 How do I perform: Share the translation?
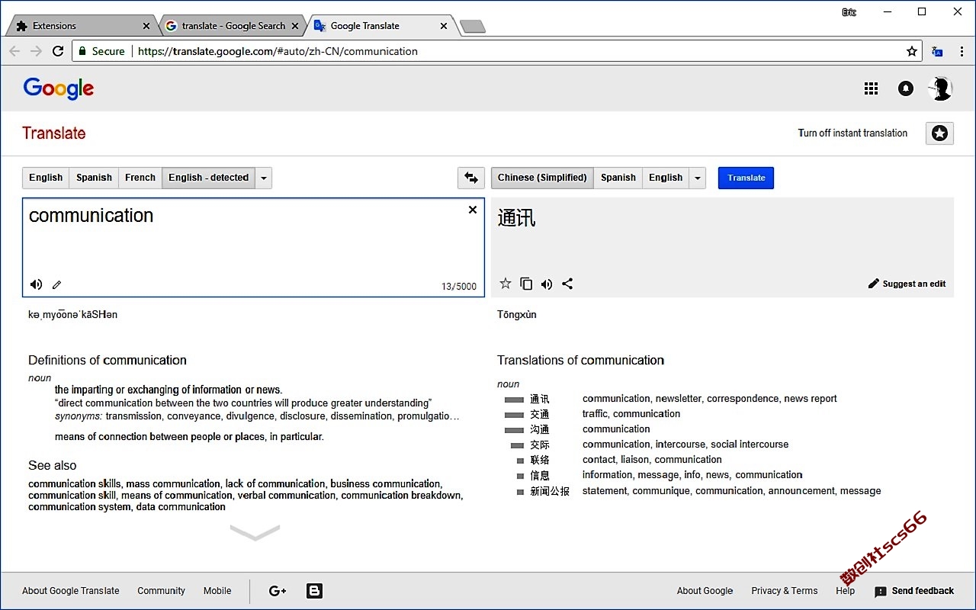[x=567, y=284]
